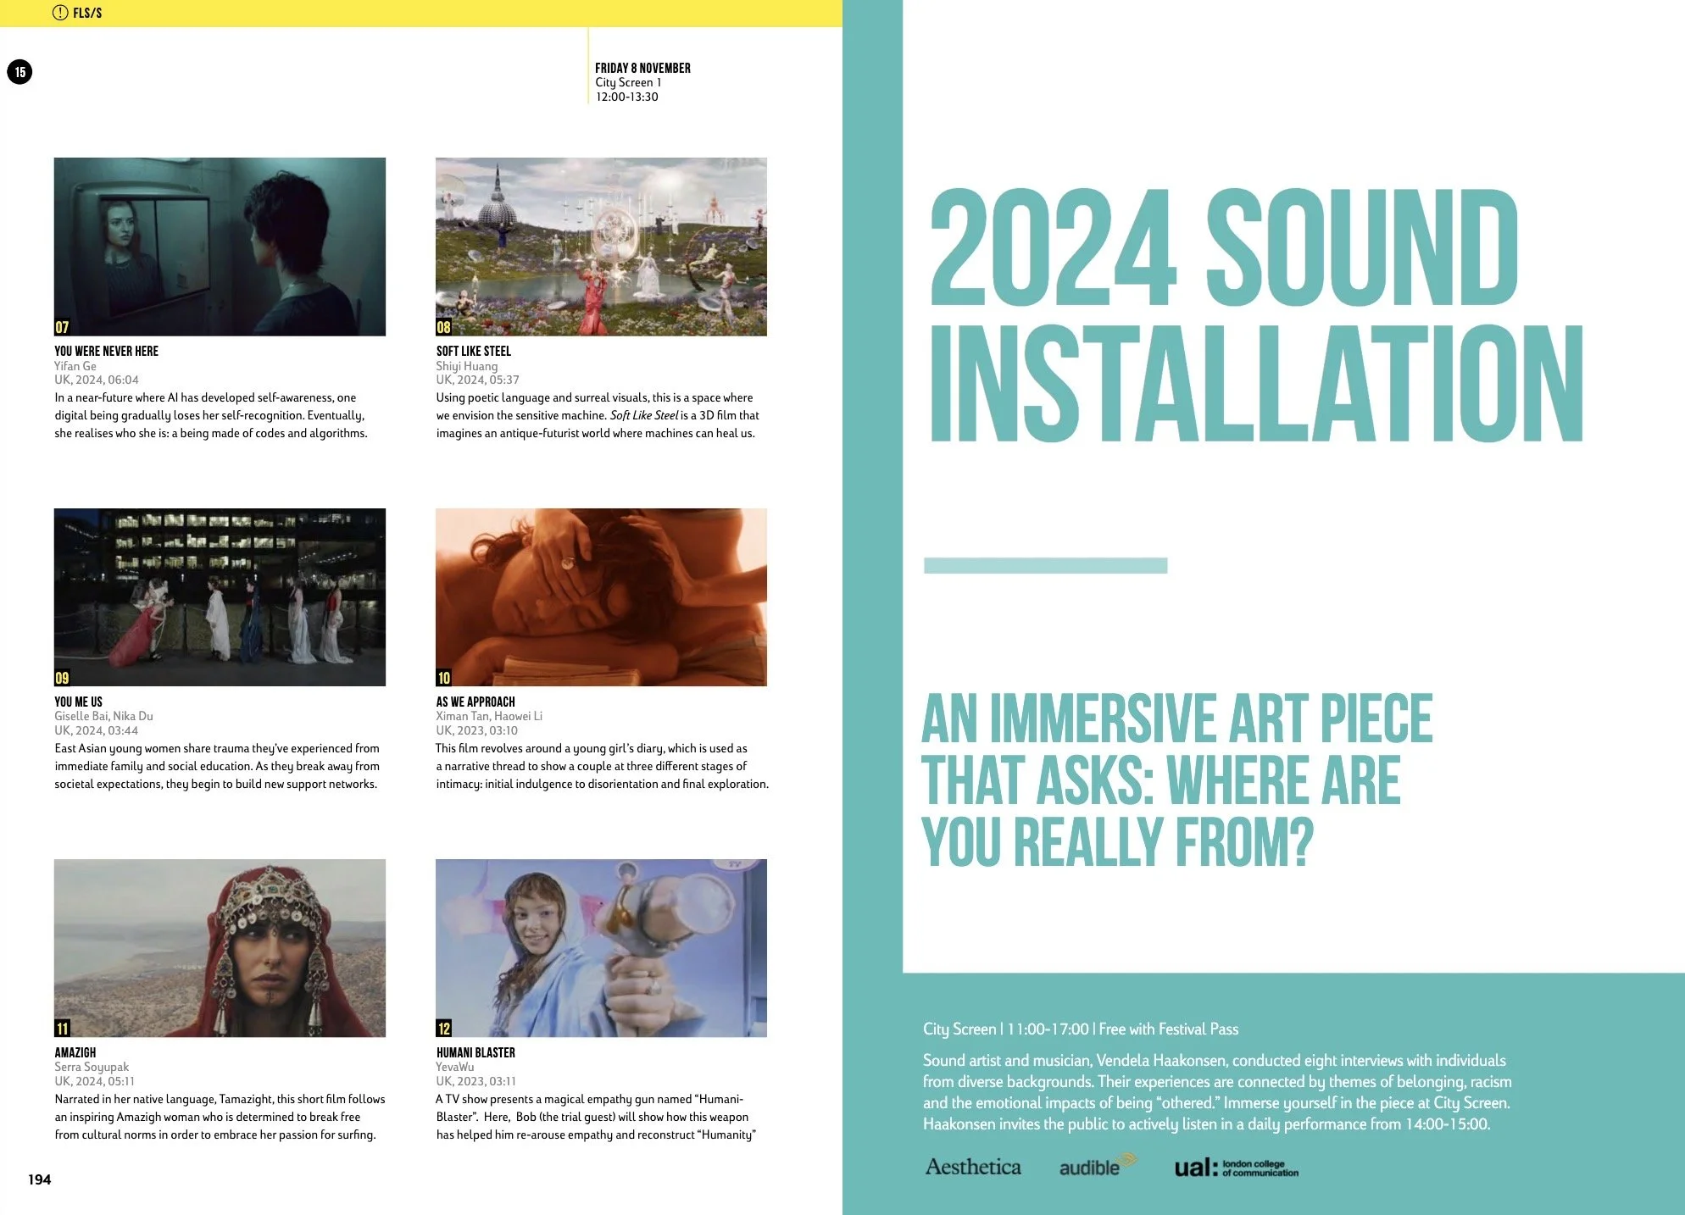Open the Humani Blaster film image
This screenshot has width=1685, height=1215.
click(x=601, y=947)
